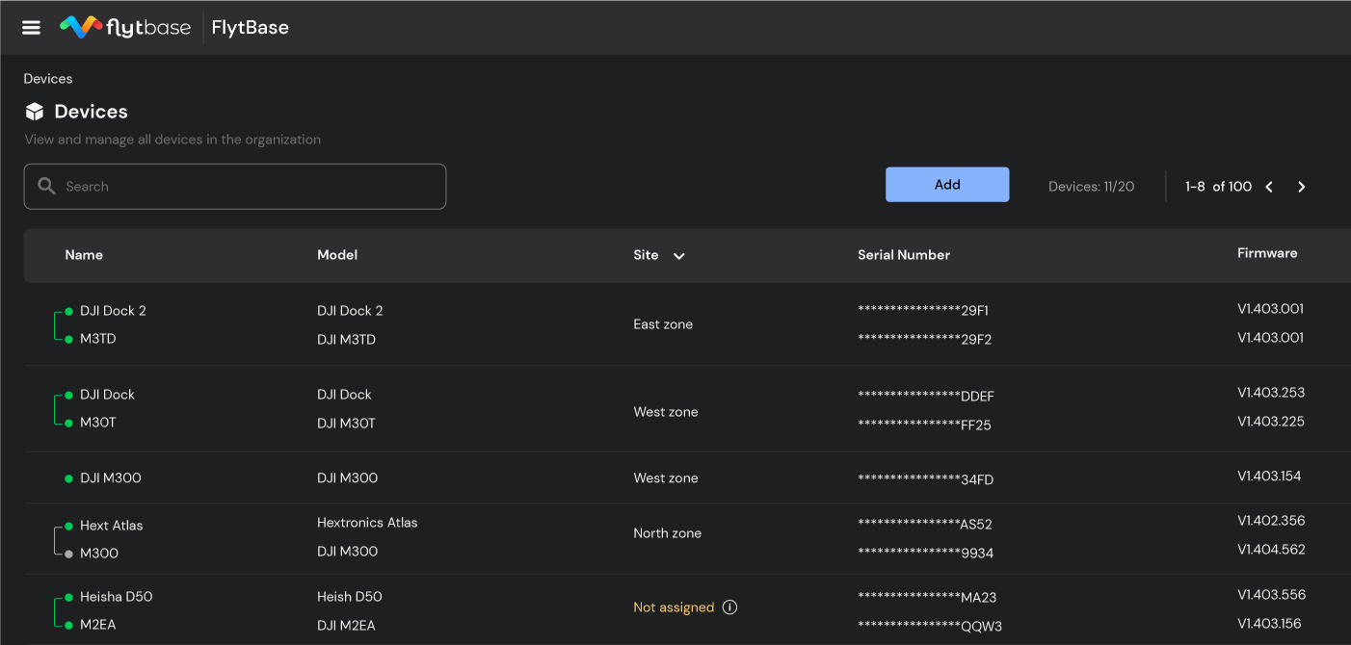Click the Hextronics Atlas model cell

[x=367, y=524]
